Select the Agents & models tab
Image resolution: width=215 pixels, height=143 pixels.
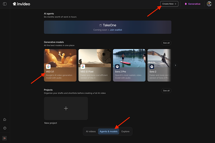108,131
